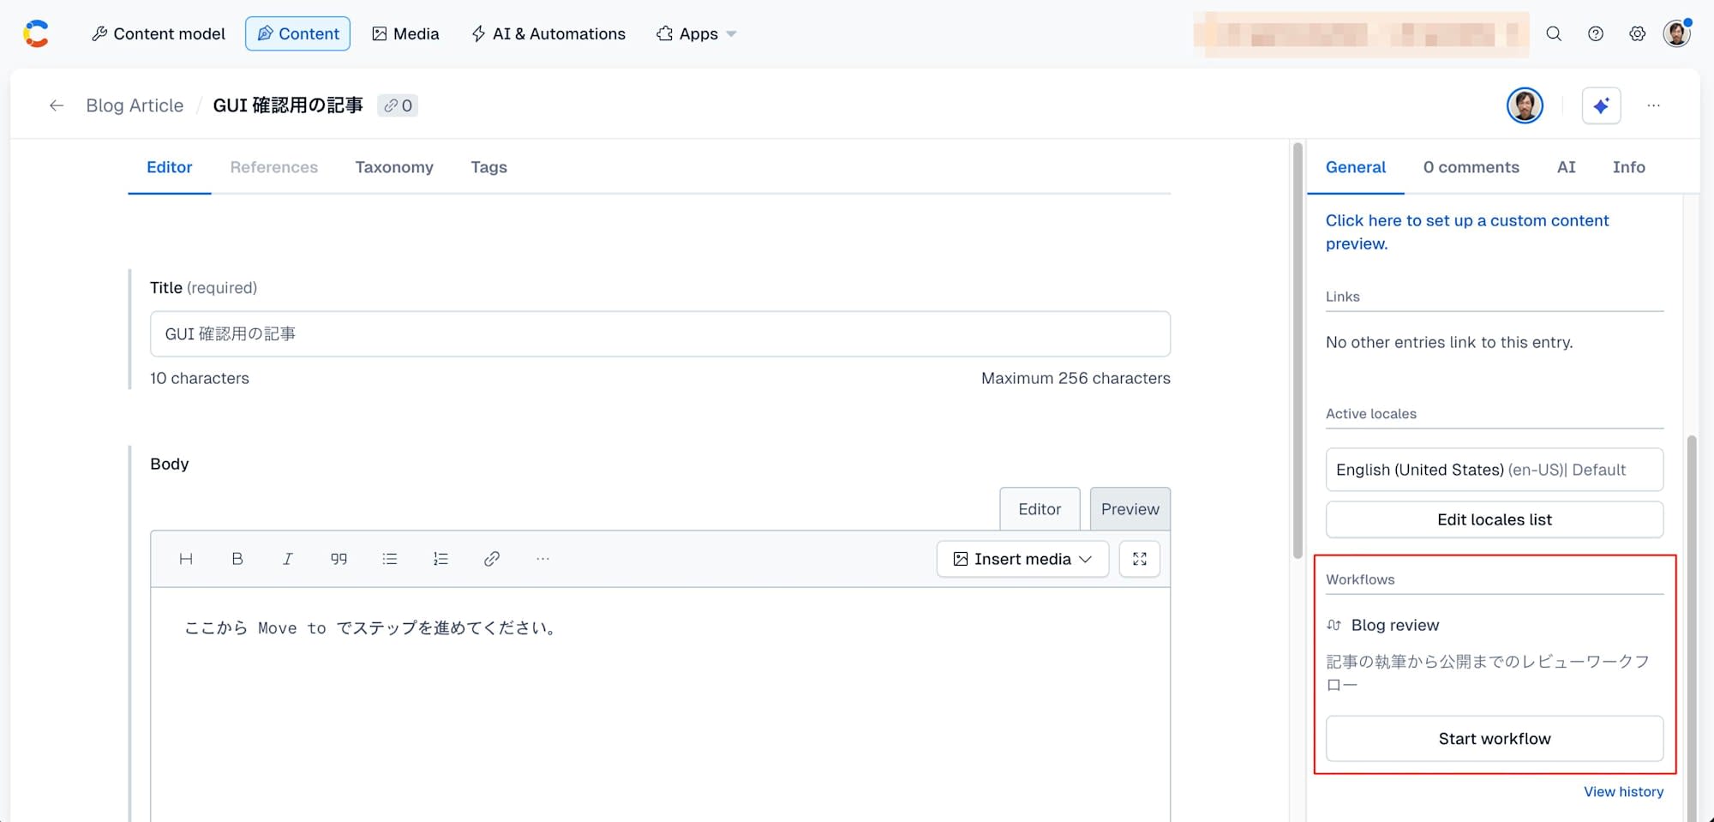This screenshot has width=1714, height=822.
Task: Click into the Title input field
Action: [660, 334]
